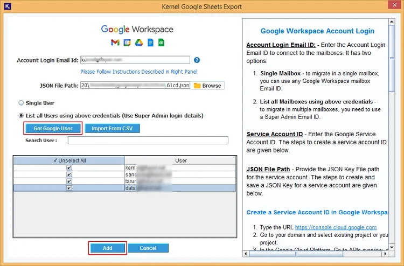The image size is (404, 266).
Task: Click the Add button
Action: (x=107, y=248)
